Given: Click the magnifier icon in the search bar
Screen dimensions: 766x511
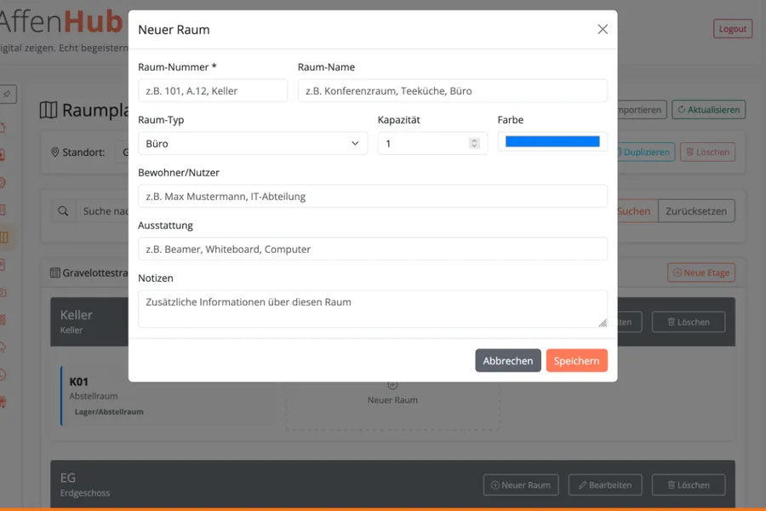Looking at the screenshot, I should click(x=63, y=211).
